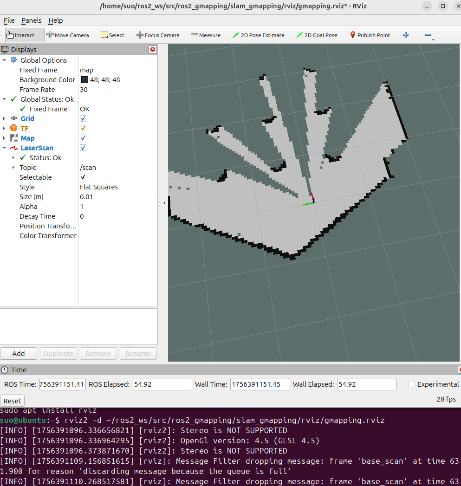
Task: Click the Background Color swatch
Action: click(84, 80)
